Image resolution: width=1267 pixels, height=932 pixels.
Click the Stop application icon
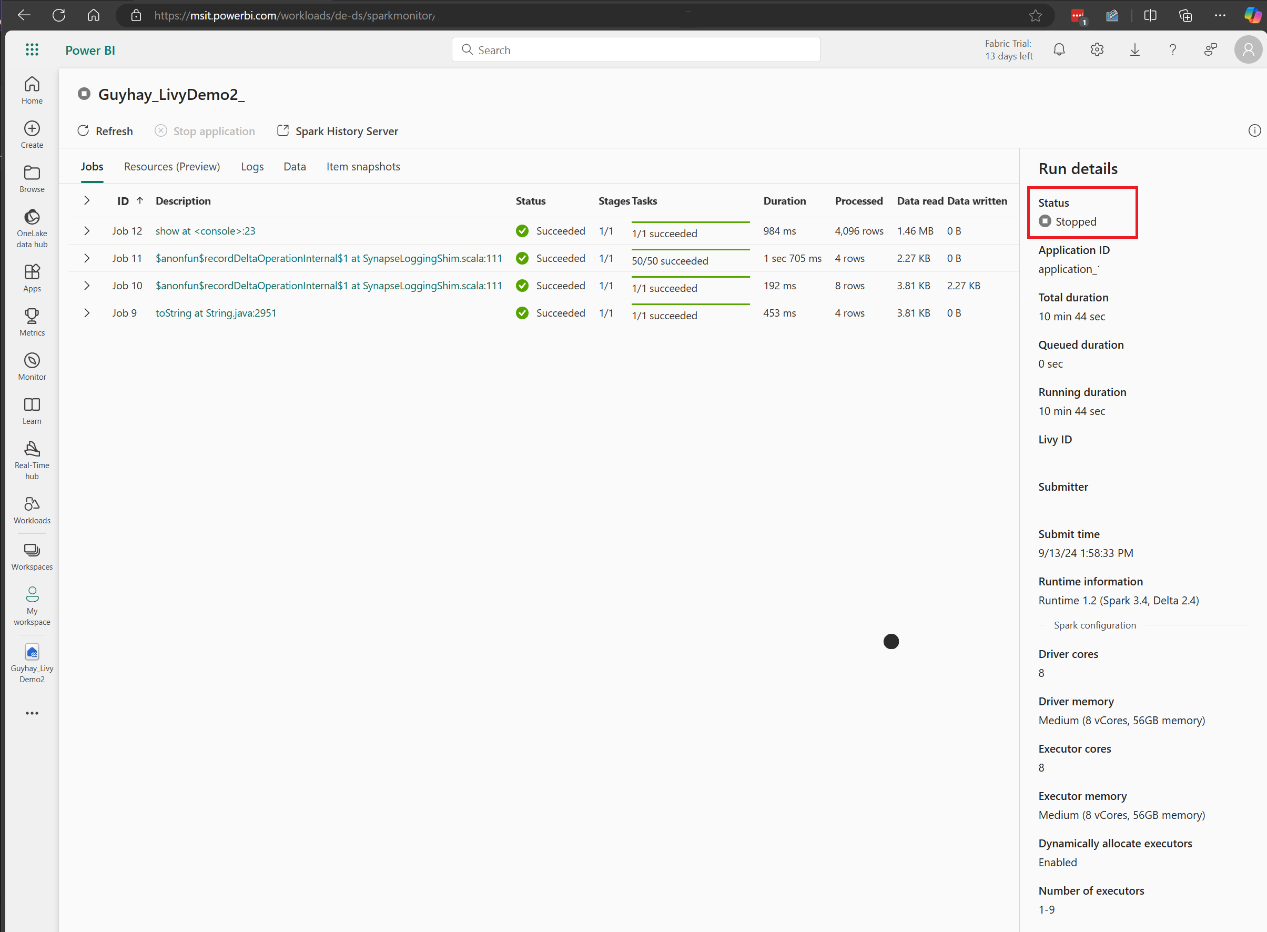[x=161, y=131]
